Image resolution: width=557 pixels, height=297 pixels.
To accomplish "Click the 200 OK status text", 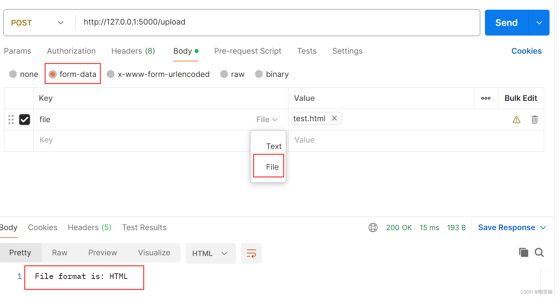I will [x=399, y=228].
